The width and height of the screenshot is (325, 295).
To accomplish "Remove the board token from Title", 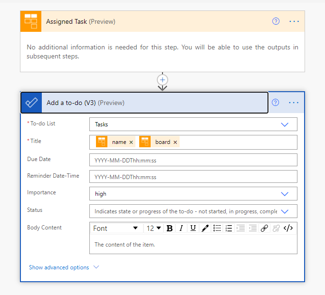I will tap(175, 142).
